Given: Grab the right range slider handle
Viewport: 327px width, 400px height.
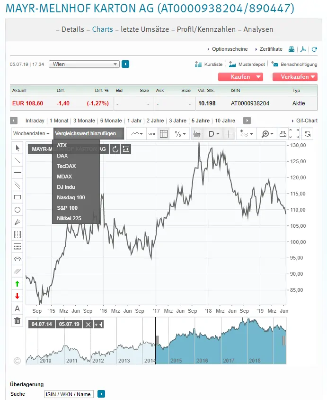Looking at the screenshot, I should point(284,341).
